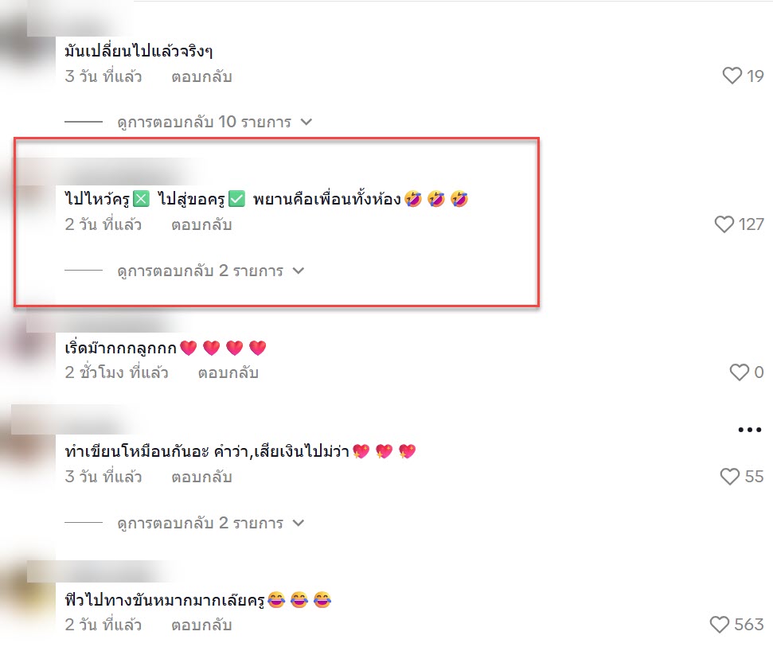Reply to the ทำเขียนโหมือนกันอะ comment

point(201,477)
